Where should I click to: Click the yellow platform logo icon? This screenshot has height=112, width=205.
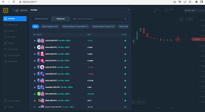pos(6,10)
